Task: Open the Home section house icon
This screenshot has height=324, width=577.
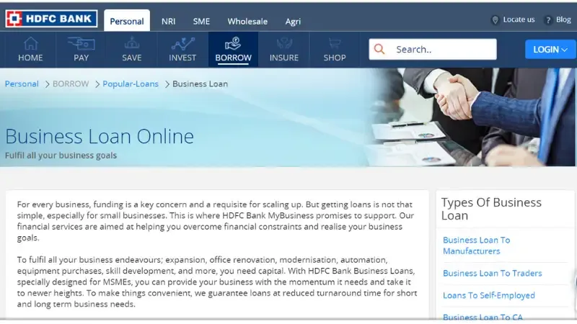Action: pos(30,44)
